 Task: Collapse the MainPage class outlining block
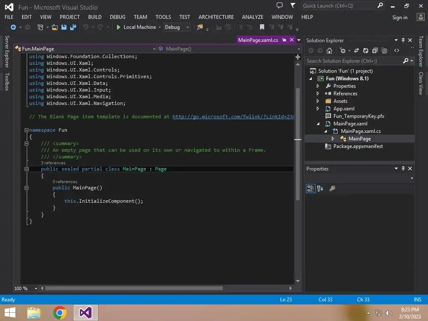(x=26, y=169)
